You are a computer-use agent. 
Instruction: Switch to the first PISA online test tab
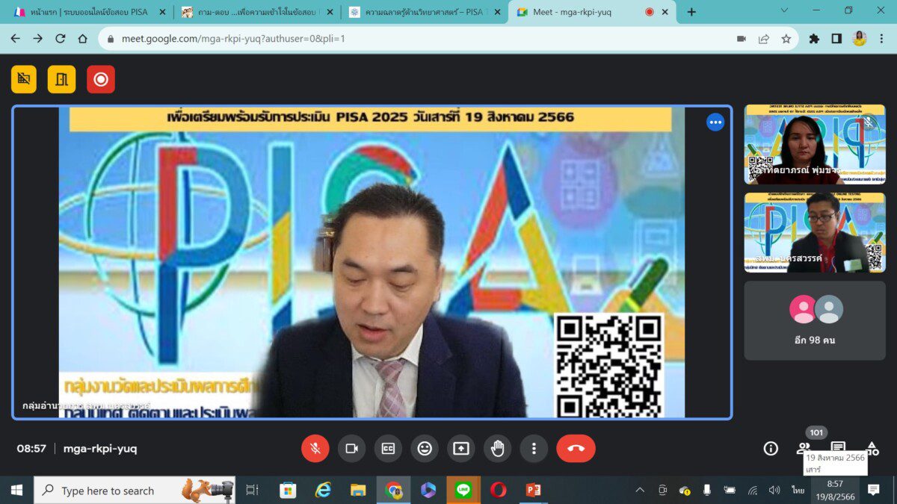88,12
